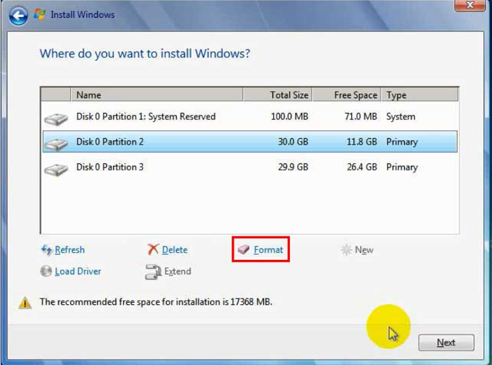Click the Format link text
The height and width of the screenshot is (365, 492).
click(268, 250)
